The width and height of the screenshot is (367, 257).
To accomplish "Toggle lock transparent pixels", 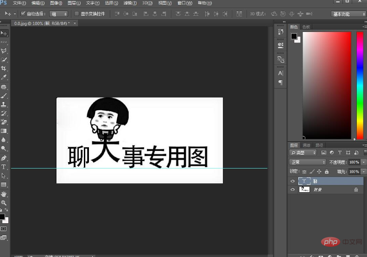I will click(x=304, y=172).
